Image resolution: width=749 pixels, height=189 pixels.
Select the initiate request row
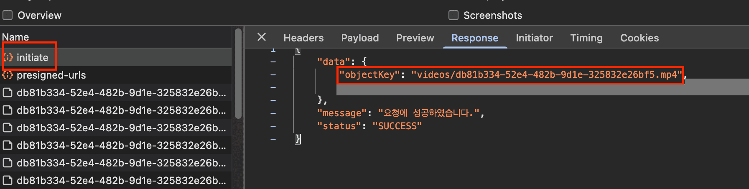point(116,57)
